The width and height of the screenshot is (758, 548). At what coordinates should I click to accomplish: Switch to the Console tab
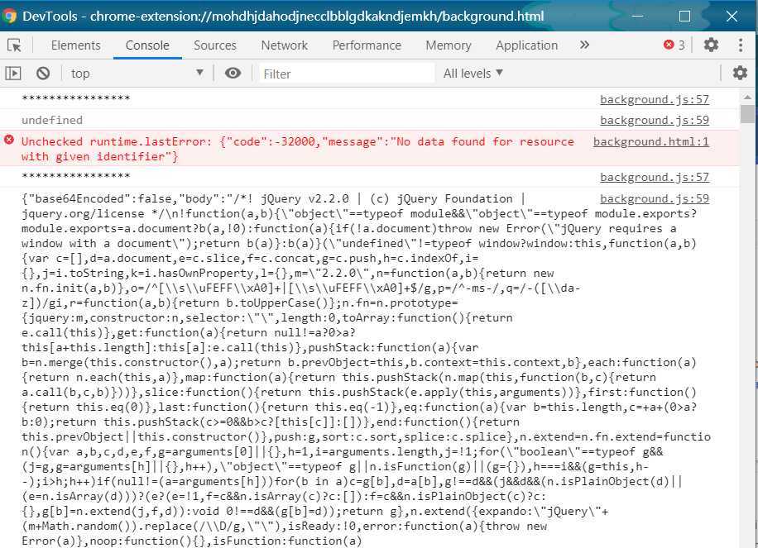tap(147, 45)
